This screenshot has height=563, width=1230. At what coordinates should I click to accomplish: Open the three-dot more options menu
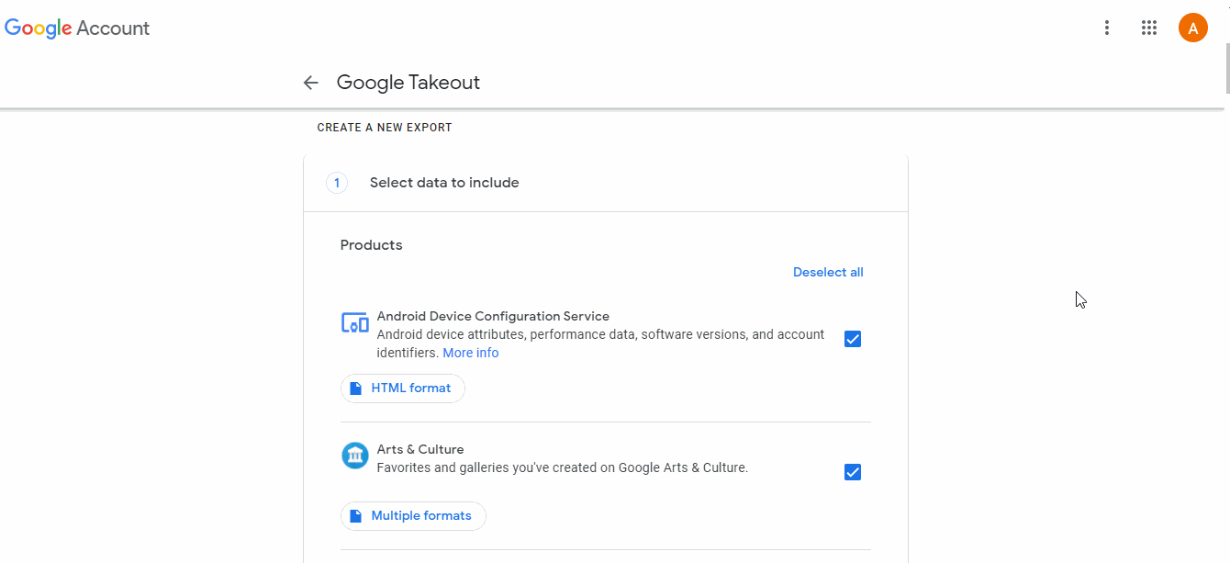[1107, 28]
